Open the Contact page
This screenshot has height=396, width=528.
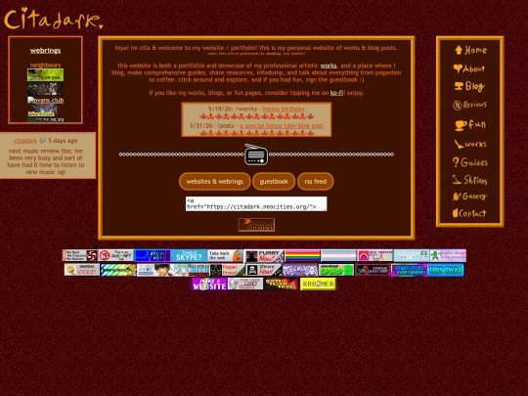tap(469, 213)
